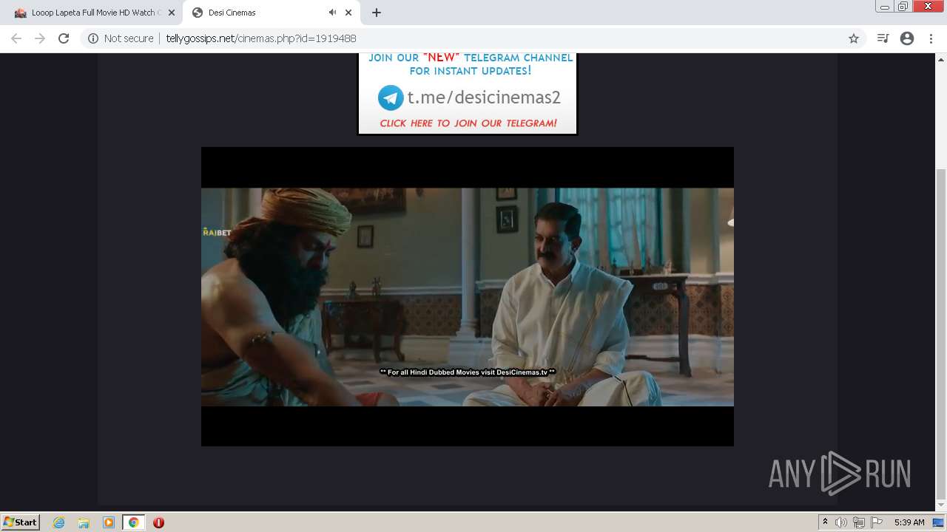The height and width of the screenshot is (532, 947).
Task: Open the Chrome profile avatar
Action: 907,38
